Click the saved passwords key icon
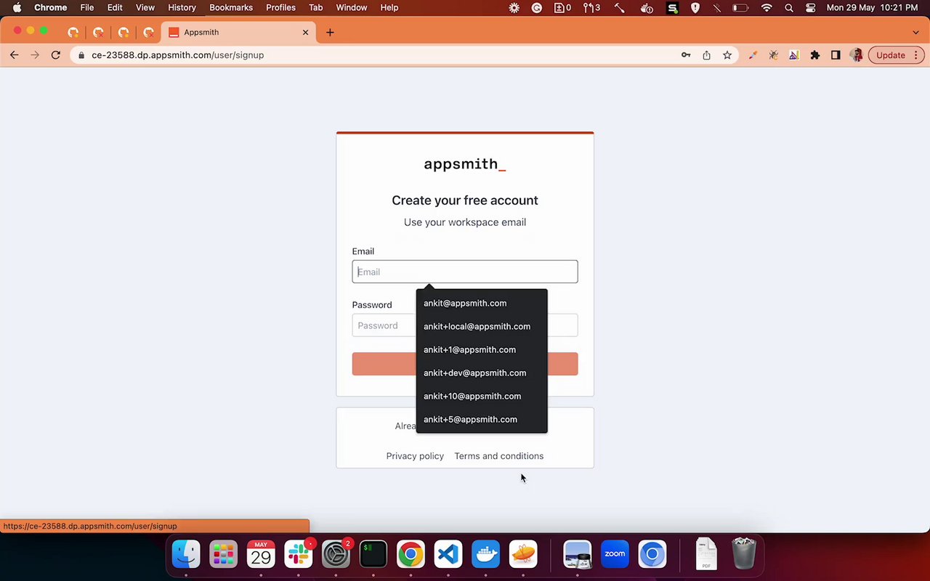The height and width of the screenshot is (581, 930). pos(686,55)
